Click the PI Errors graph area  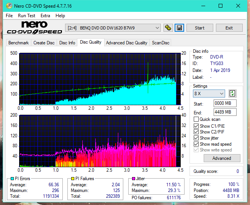[x=100, y=79]
